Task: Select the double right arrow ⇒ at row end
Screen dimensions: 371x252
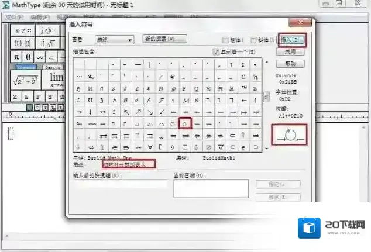Action: tap(256, 136)
